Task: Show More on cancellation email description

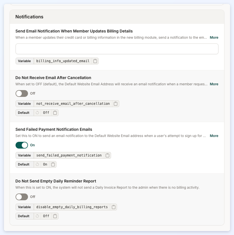Action: [x=214, y=84]
